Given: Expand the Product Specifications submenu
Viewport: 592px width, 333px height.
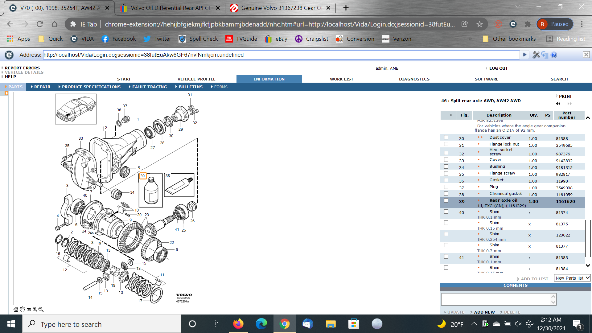Looking at the screenshot, I should 91,87.
